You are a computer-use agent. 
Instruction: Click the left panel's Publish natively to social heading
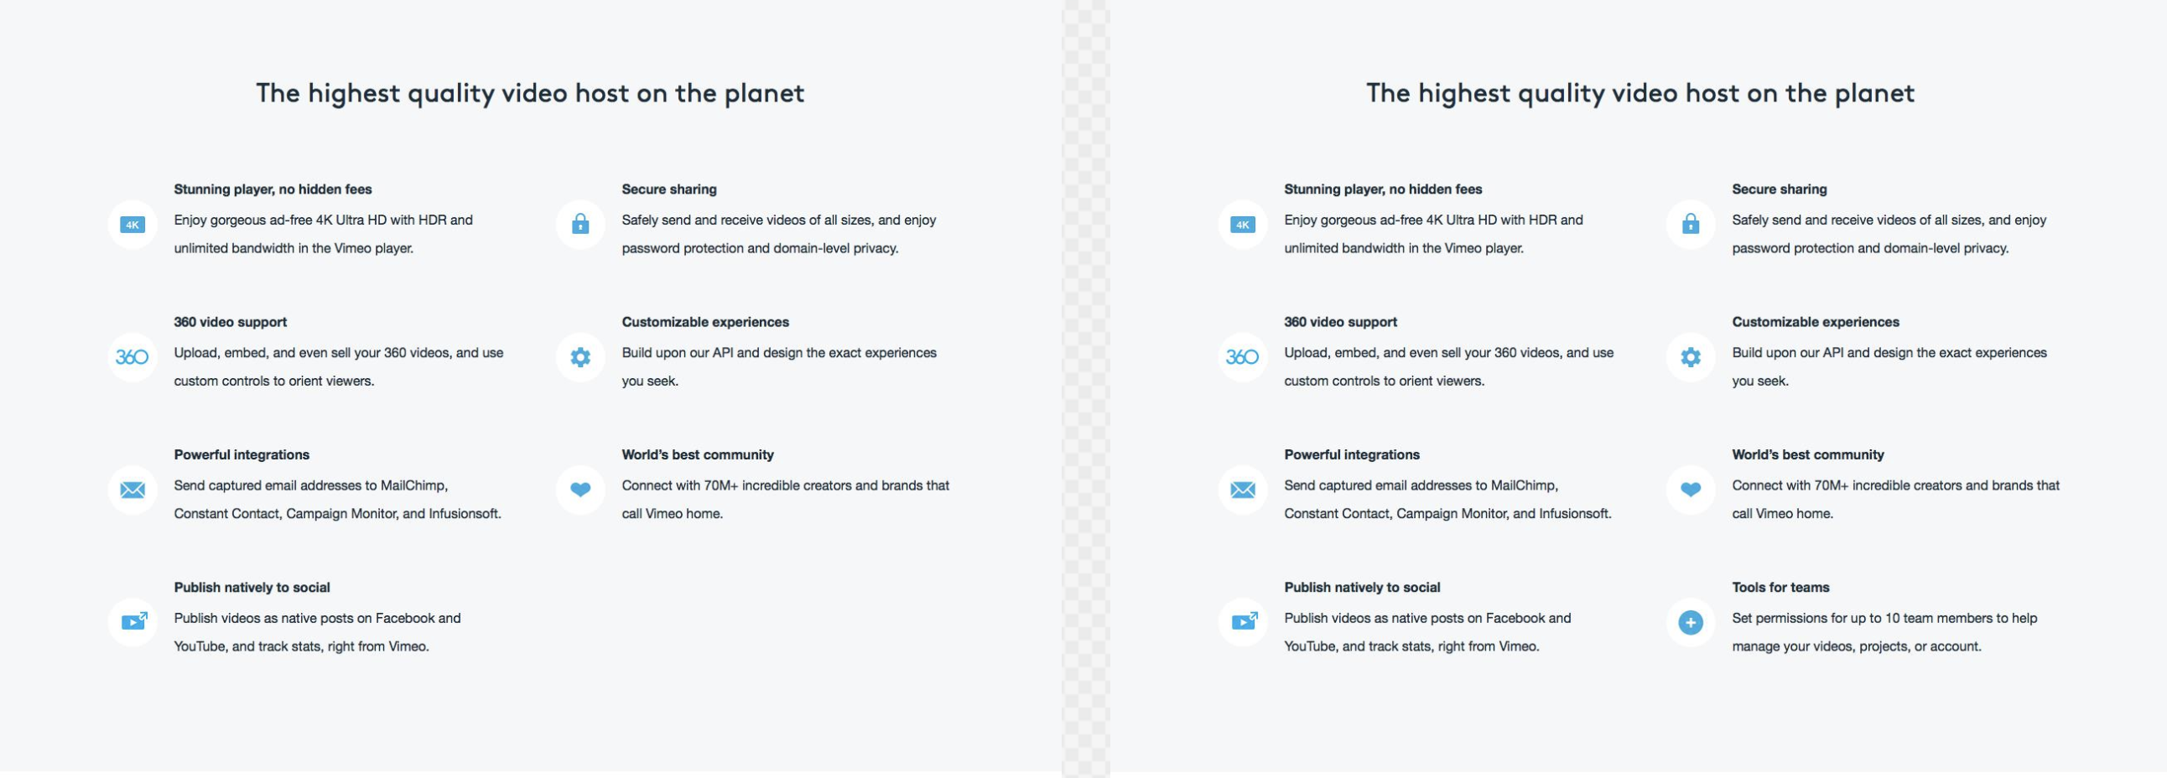pos(252,587)
